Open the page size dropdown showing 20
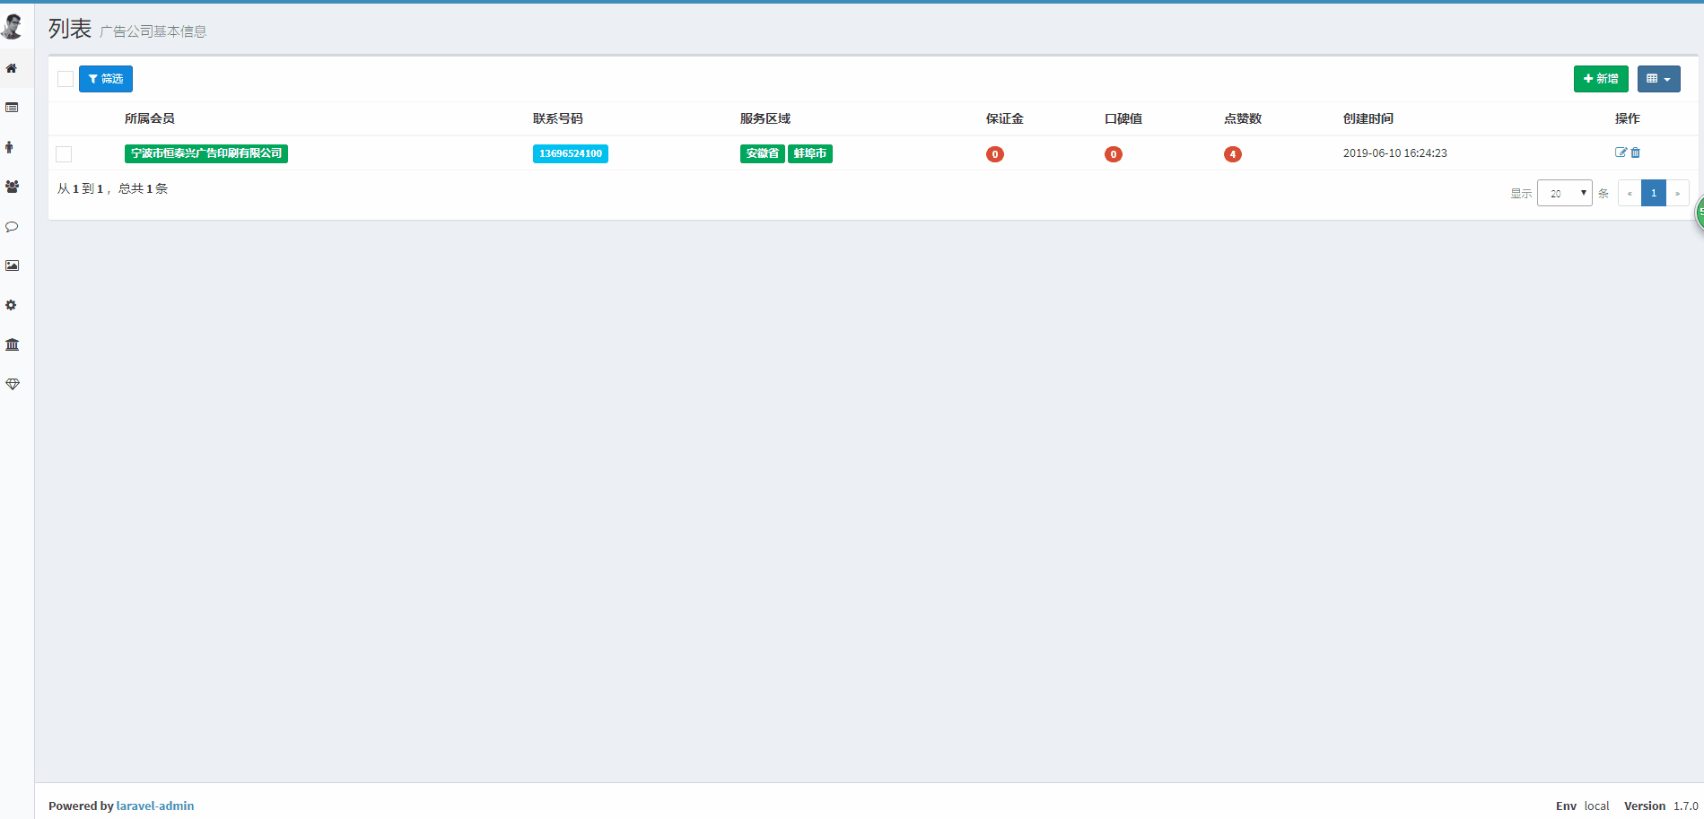 click(x=1565, y=192)
